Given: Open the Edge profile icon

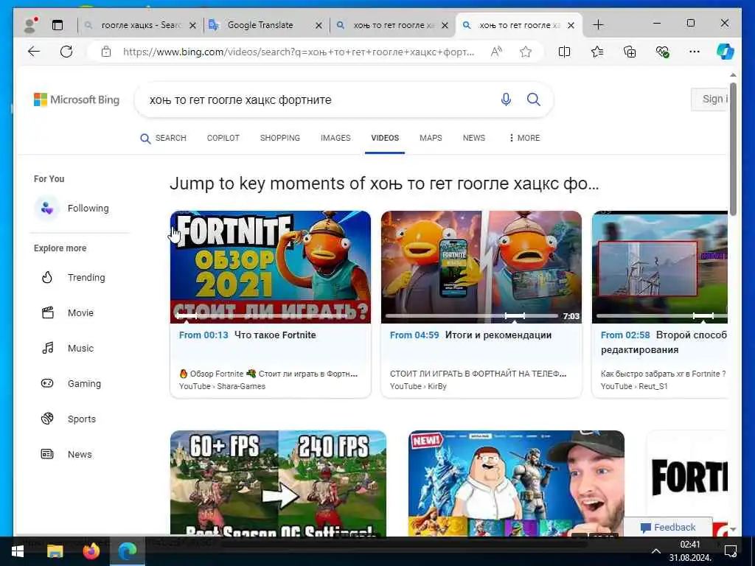Looking at the screenshot, I should [x=31, y=24].
